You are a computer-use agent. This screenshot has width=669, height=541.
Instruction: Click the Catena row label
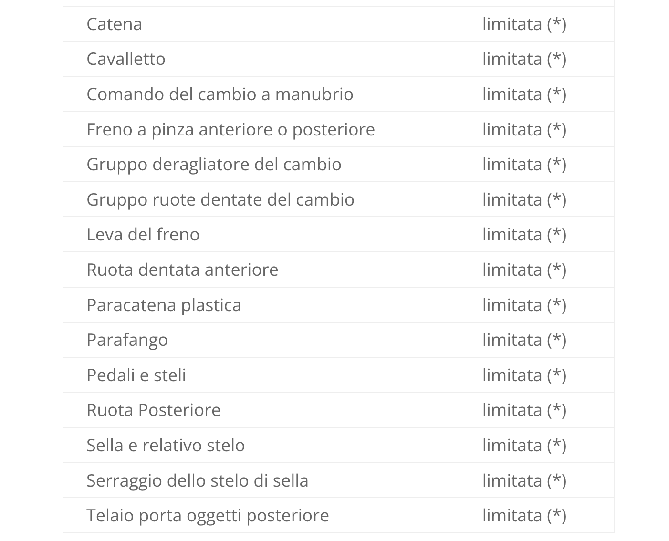115,24
